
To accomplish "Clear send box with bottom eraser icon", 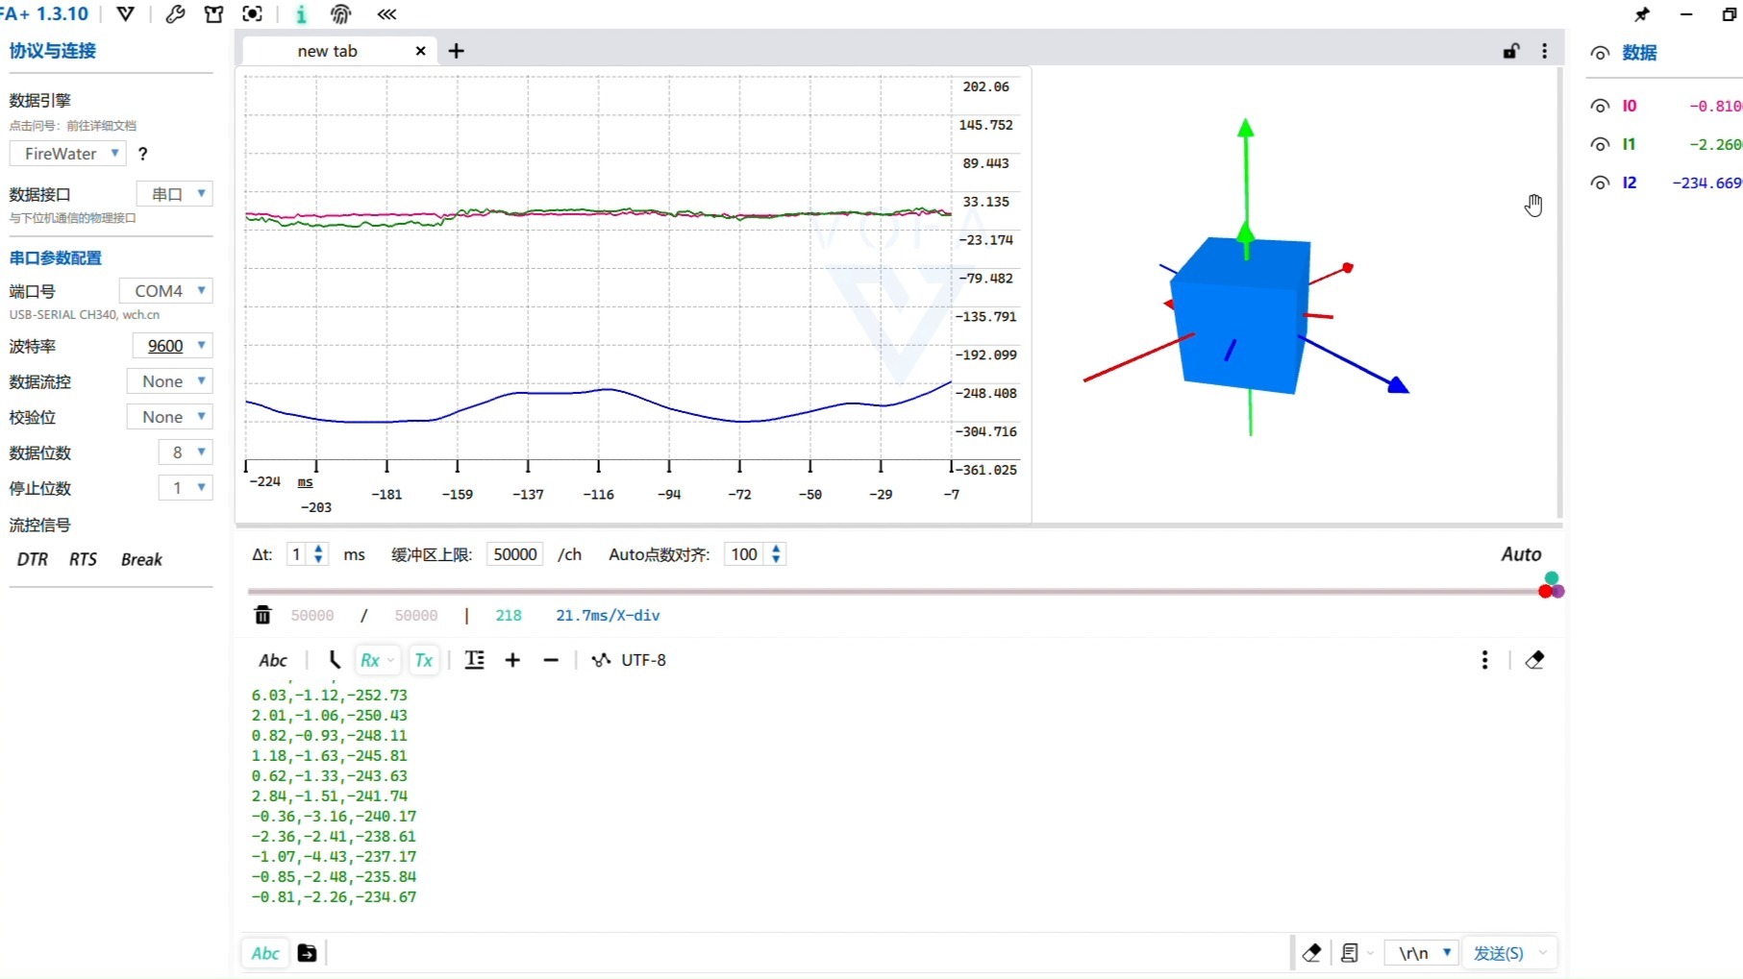I will (x=1311, y=953).
